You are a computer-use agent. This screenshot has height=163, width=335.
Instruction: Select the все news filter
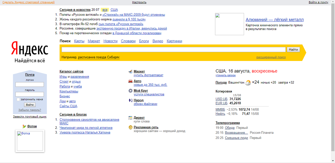[x=105, y=10]
